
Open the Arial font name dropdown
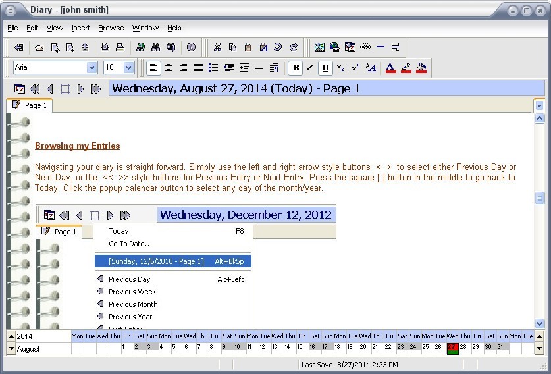(x=92, y=67)
